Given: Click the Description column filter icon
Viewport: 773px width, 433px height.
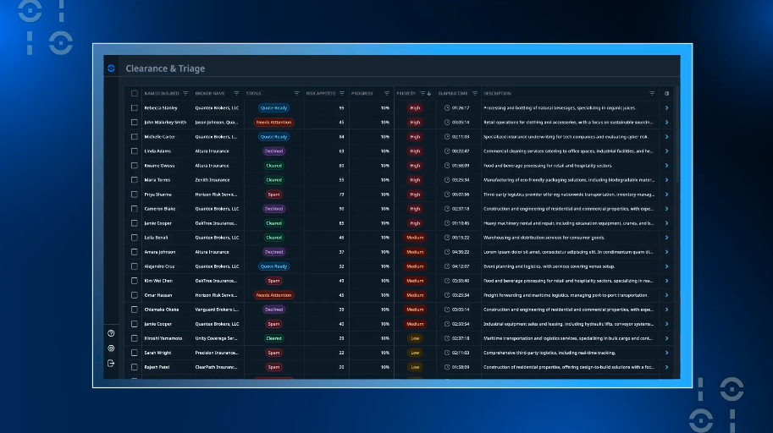Looking at the screenshot, I should [x=652, y=93].
